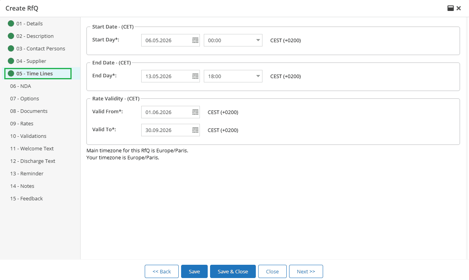Click the 'Valid From*:' field label

[108, 112]
